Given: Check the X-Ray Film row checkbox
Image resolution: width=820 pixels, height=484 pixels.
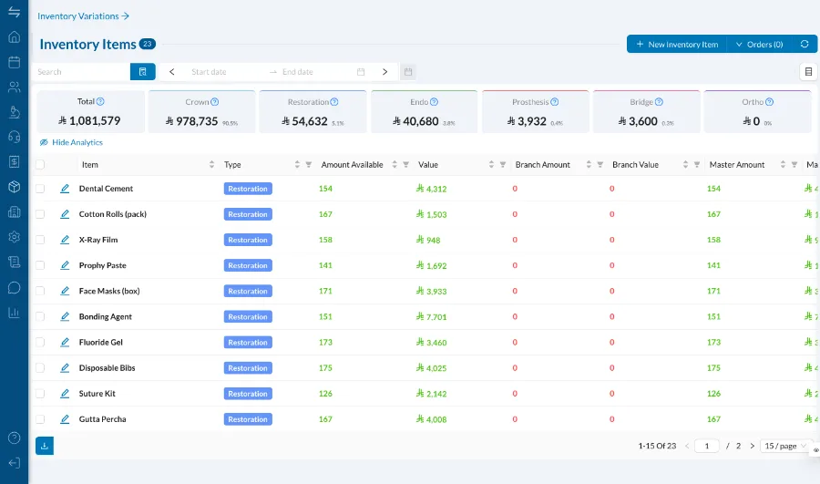Looking at the screenshot, I should 40,240.
